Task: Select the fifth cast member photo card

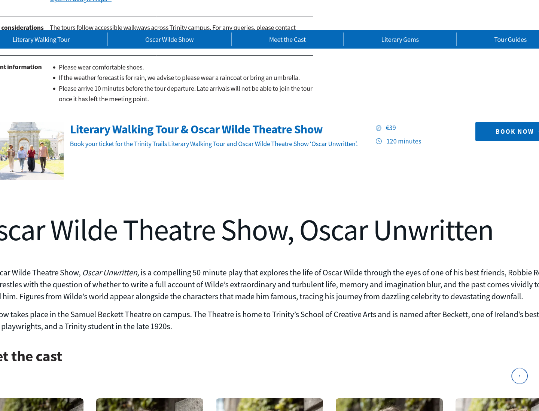Action: [497, 405]
